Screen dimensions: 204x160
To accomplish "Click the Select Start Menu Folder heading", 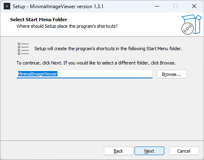I will pyautogui.click(x=38, y=20).
